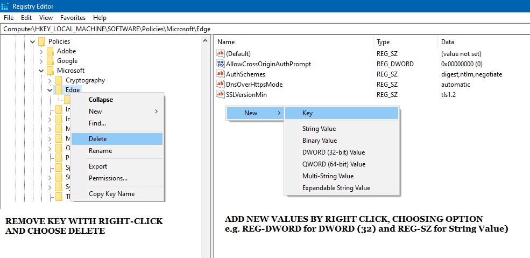
Task: Select the Edge key label
Action: pos(73,90)
